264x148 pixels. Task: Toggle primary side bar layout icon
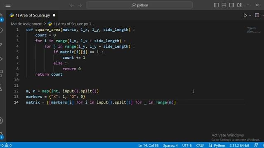pyautogui.click(x=216, y=5)
